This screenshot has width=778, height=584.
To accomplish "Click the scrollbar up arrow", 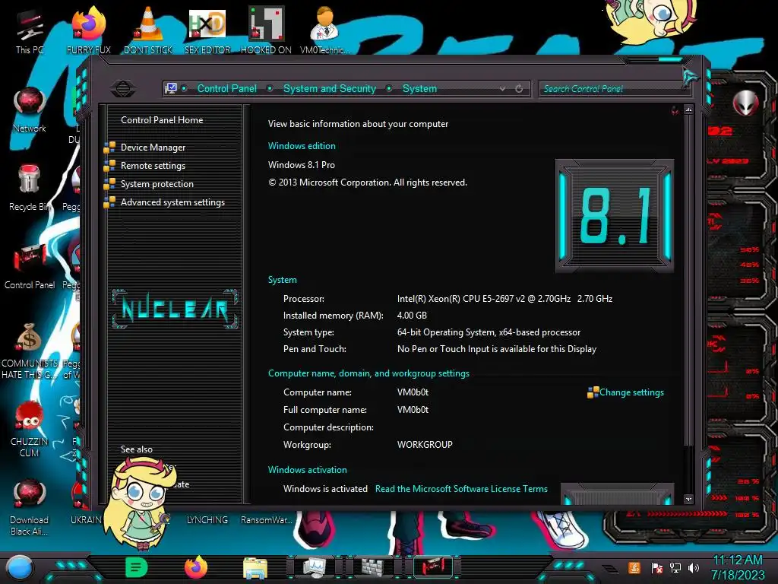I will (688, 109).
